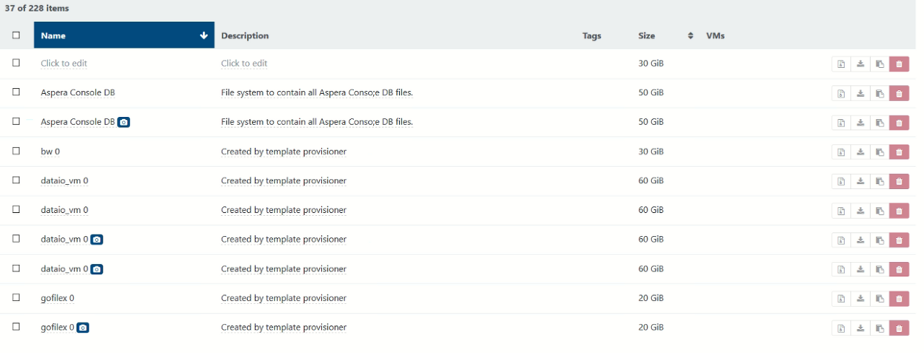Screen dimensions: 924x353
Task: Open file icon for Aspera Console DB without snapshot badge
Action: point(841,93)
